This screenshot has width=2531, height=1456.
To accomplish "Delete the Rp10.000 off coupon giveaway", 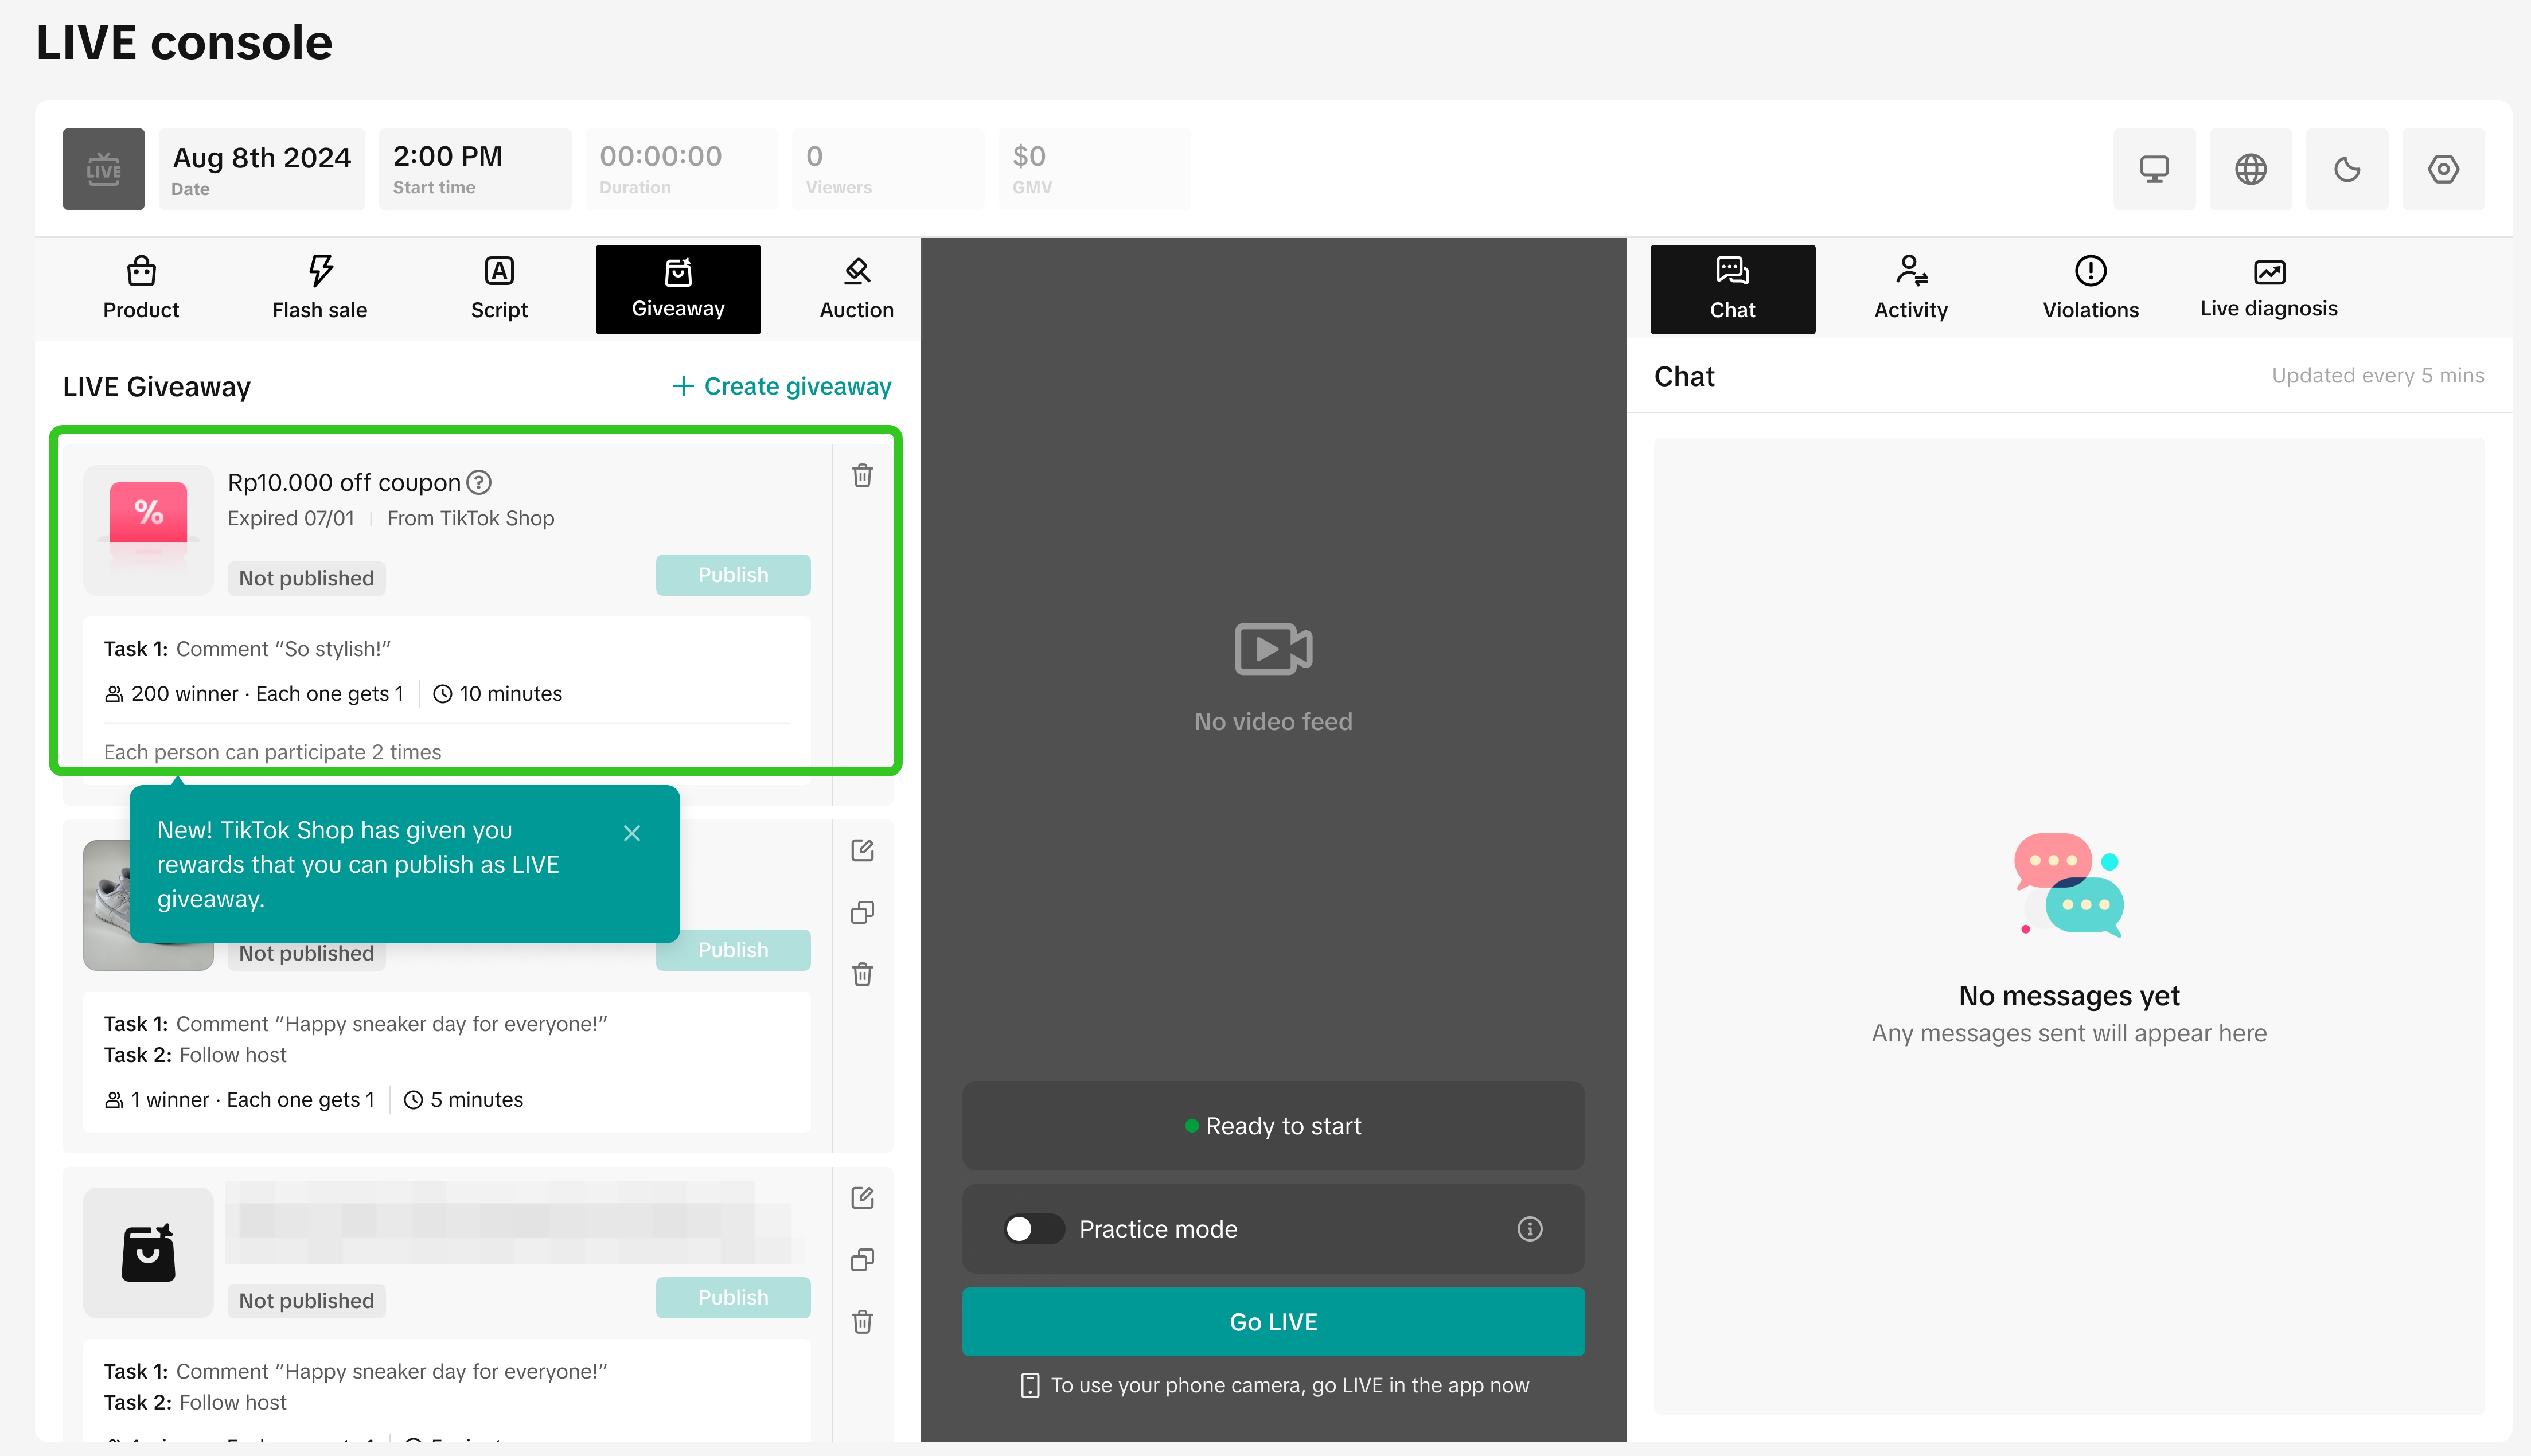I will coord(862,476).
